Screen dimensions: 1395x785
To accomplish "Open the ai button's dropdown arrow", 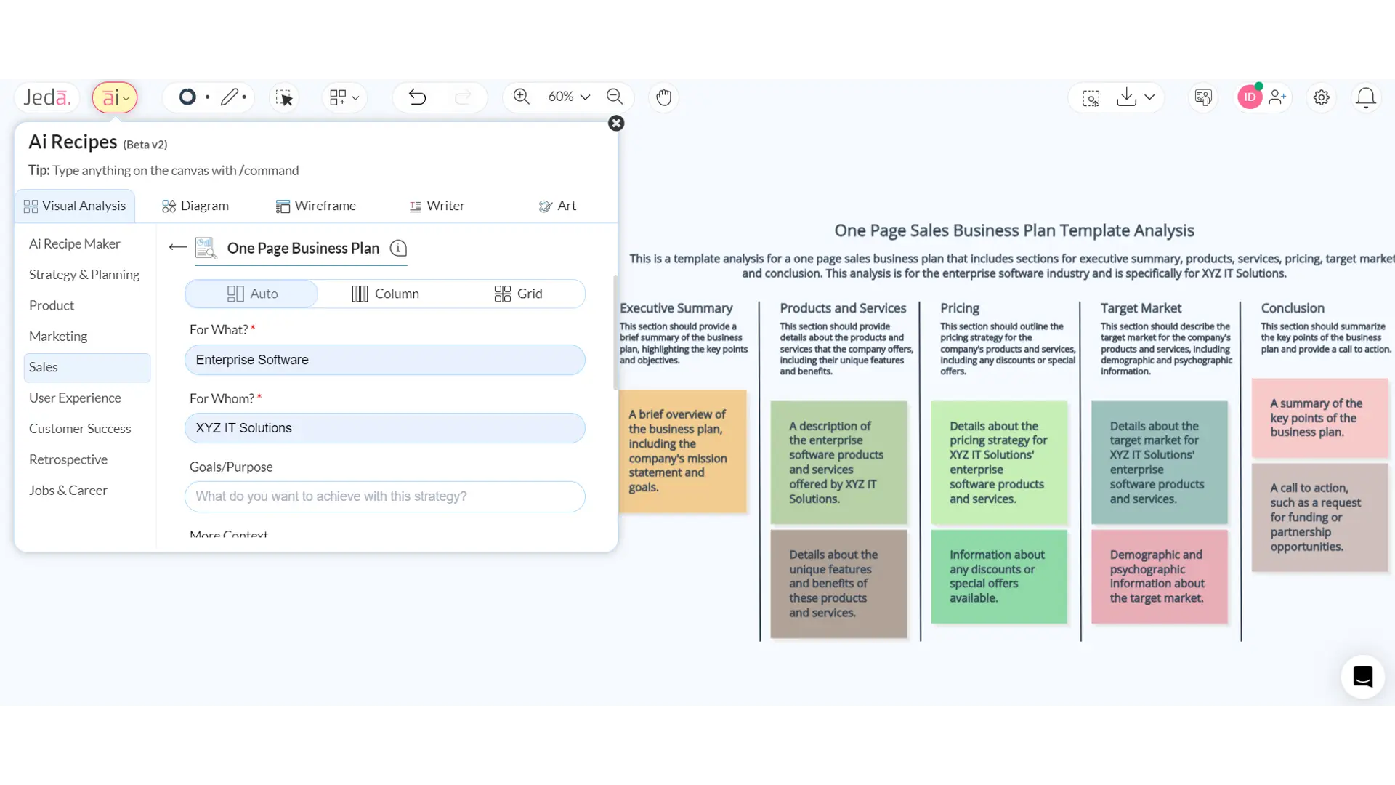I will coord(126,98).
